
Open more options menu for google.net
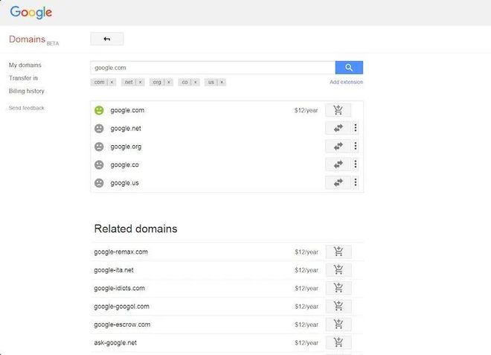[356, 128]
